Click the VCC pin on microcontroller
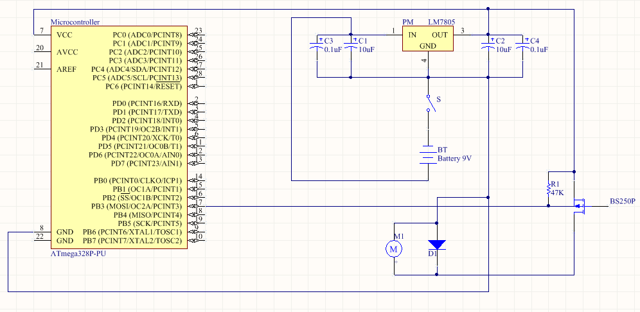This screenshot has width=640, height=312. 64,35
